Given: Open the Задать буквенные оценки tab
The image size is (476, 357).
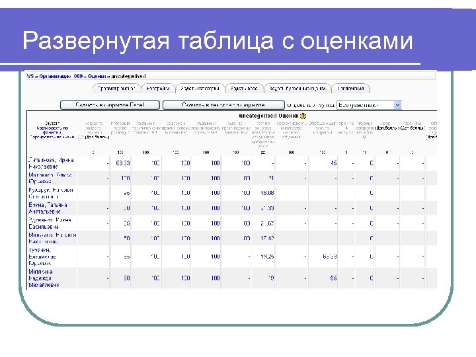Looking at the screenshot, I should click(x=297, y=89).
